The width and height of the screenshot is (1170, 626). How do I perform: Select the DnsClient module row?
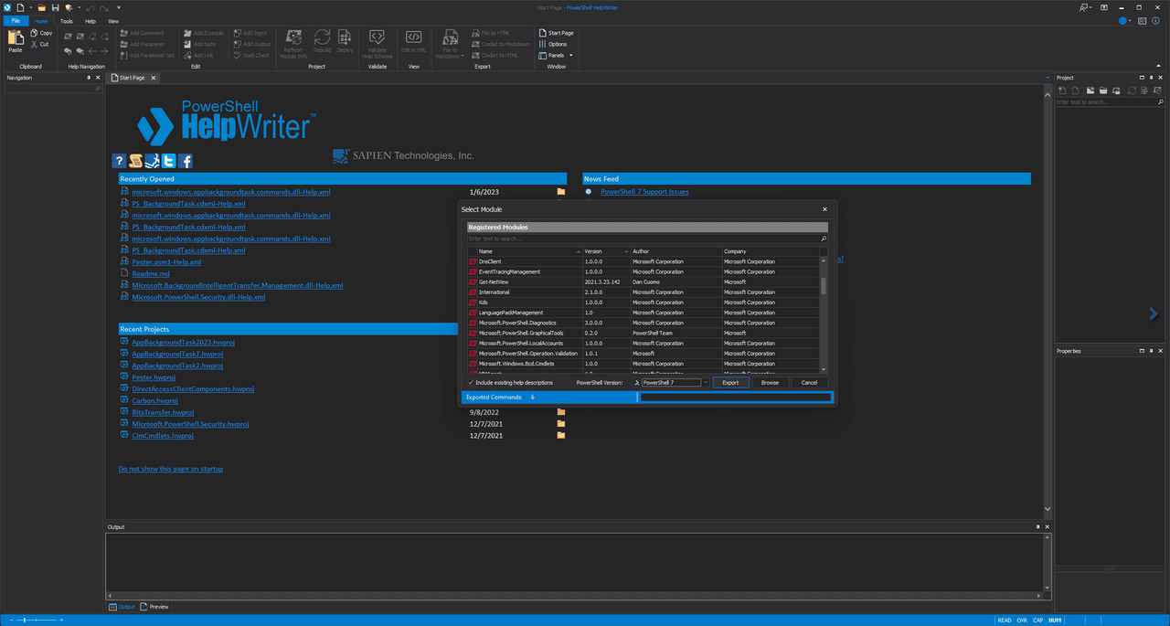coord(643,261)
